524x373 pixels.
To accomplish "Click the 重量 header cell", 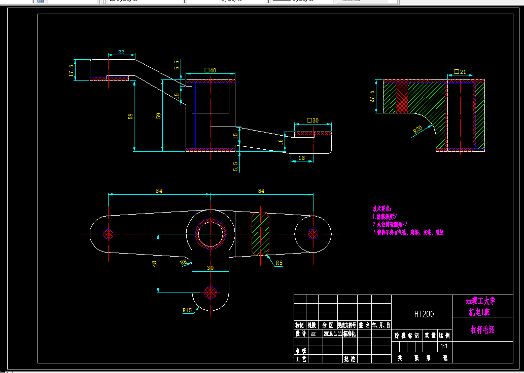I will [430, 336].
